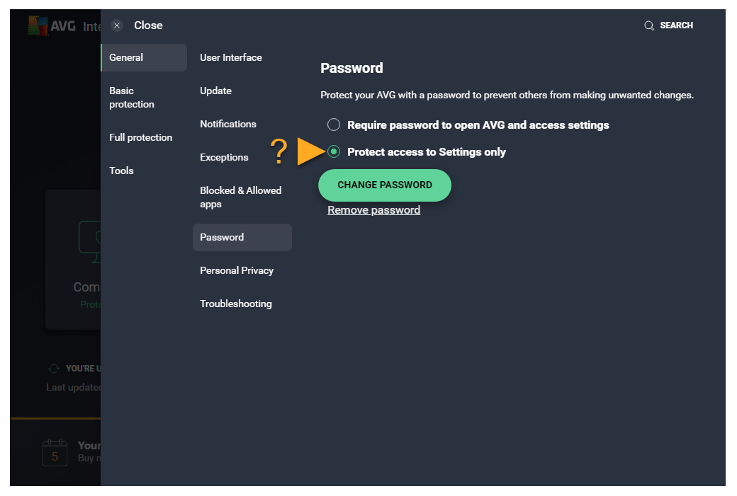This screenshot has height=496, width=737.
Task: Open User Interface settings
Action: click(231, 58)
